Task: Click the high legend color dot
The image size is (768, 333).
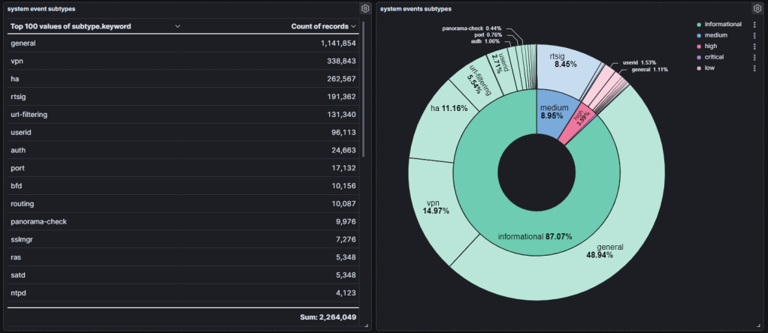Action: click(698, 46)
